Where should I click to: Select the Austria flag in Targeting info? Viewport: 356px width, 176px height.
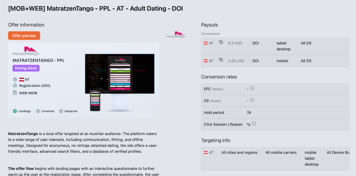206,153
